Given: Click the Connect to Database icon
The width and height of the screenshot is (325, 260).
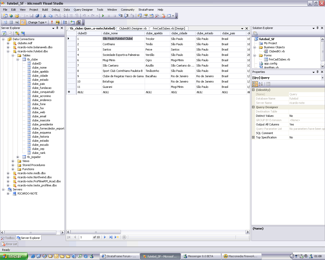Looking at the screenshot, I should [x=17, y=33].
